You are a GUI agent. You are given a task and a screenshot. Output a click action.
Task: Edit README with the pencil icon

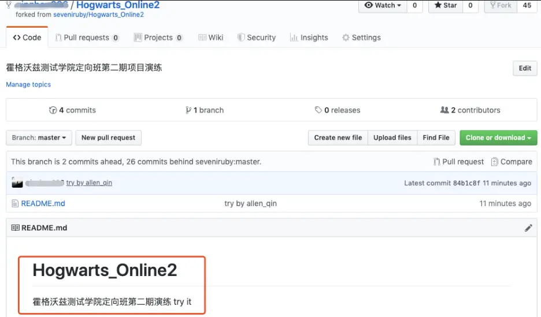(x=528, y=228)
